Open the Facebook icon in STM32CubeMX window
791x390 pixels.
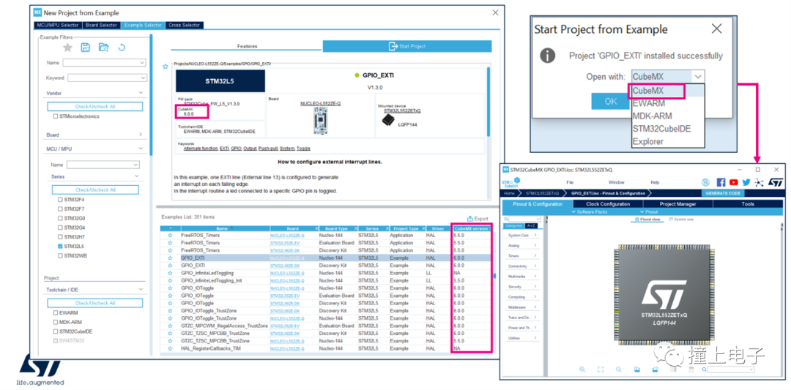721,182
